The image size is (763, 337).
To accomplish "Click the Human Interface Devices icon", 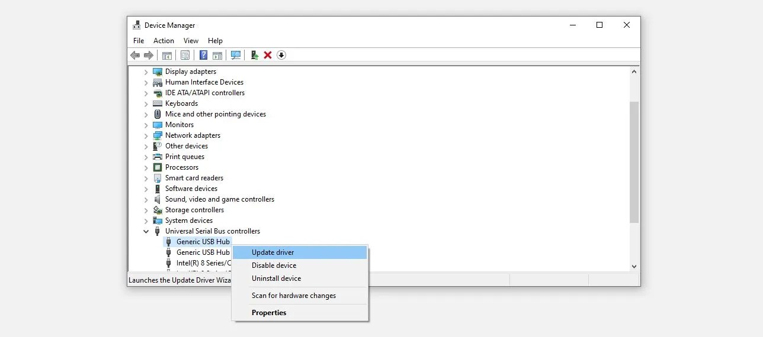I will (158, 82).
